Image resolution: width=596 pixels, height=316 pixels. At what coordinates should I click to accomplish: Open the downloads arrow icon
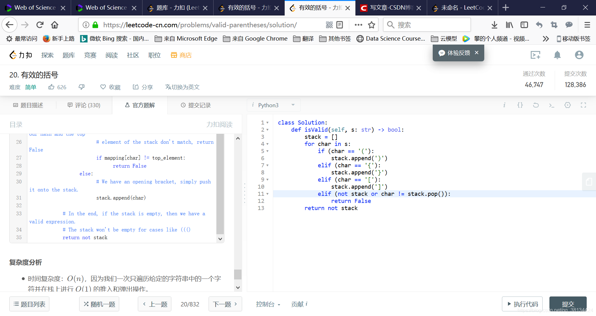tap(494, 25)
